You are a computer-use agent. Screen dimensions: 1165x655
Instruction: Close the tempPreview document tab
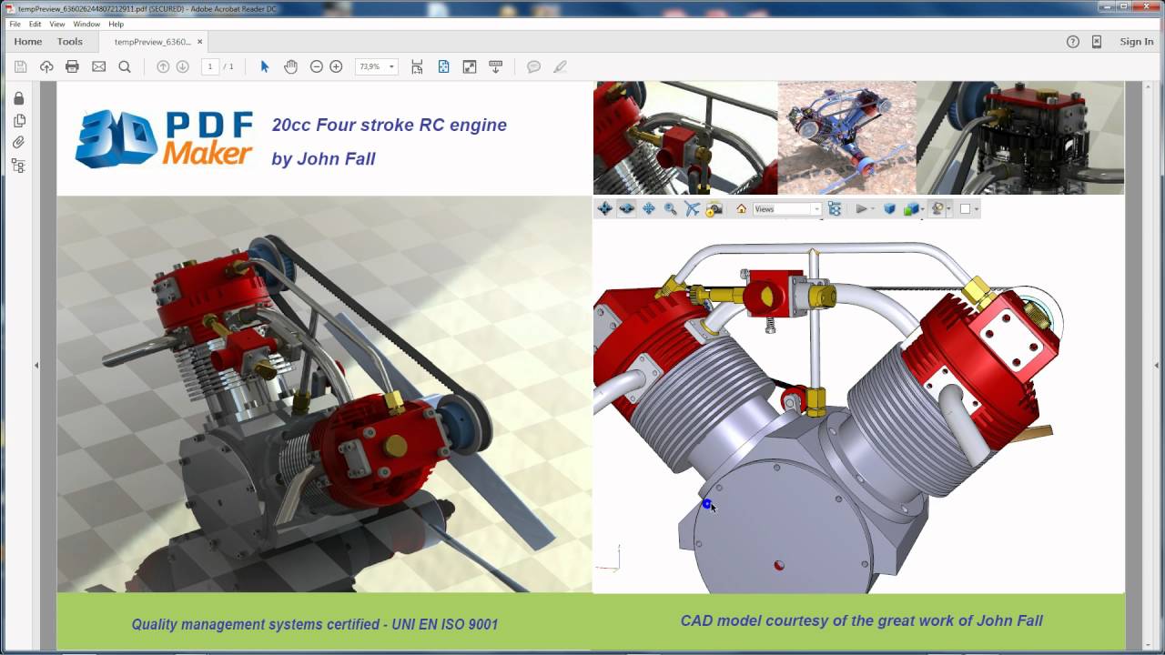(x=200, y=41)
